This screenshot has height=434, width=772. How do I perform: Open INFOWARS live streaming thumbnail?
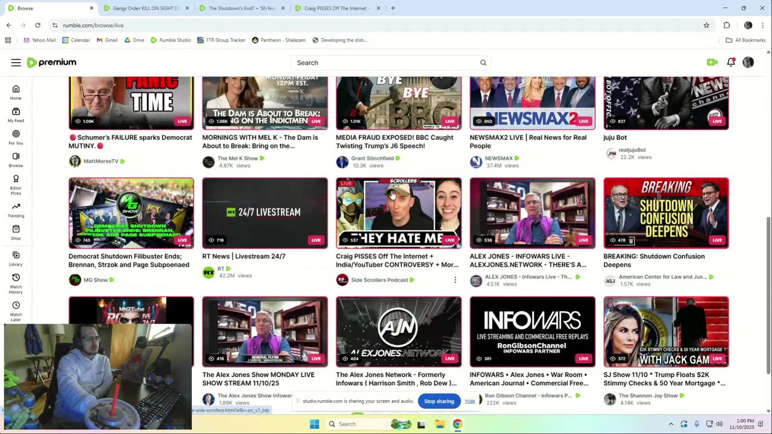(x=533, y=332)
